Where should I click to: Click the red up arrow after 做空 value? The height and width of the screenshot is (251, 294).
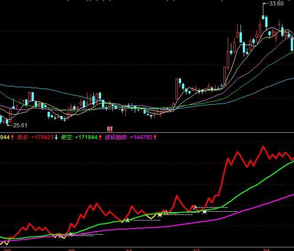click(100, 137)
